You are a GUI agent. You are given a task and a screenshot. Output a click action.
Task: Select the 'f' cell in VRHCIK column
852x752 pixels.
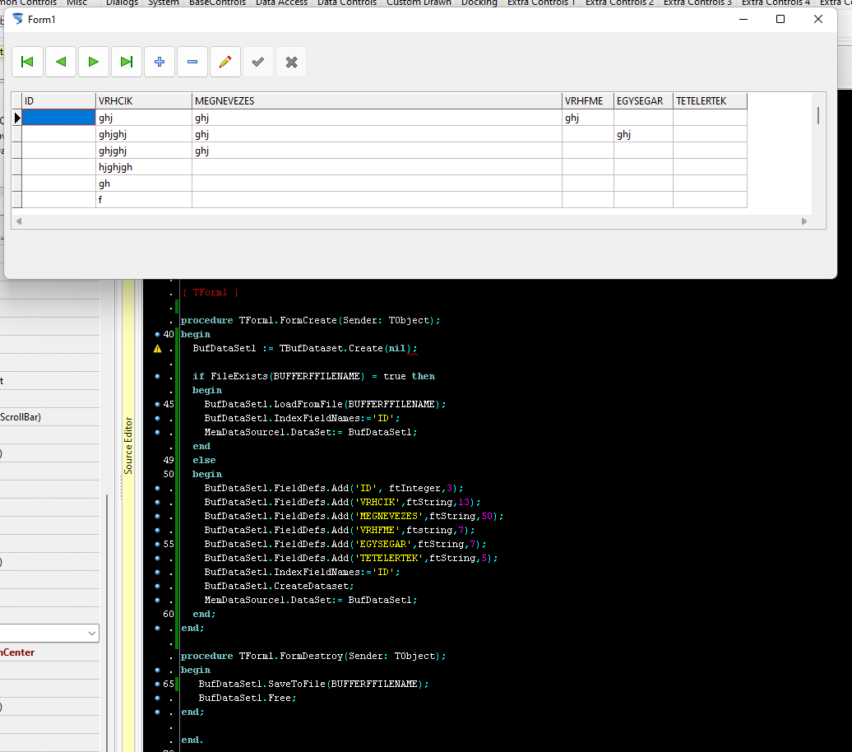pyautogui.click(x=143, y=200)
